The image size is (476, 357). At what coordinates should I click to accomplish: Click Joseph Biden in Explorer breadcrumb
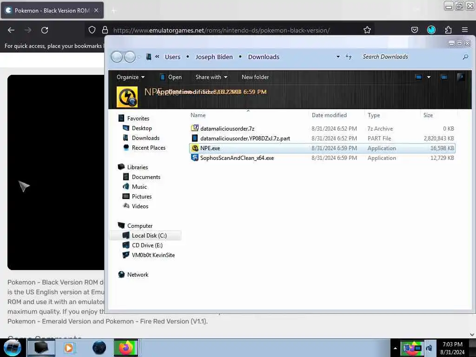[214, 57]
